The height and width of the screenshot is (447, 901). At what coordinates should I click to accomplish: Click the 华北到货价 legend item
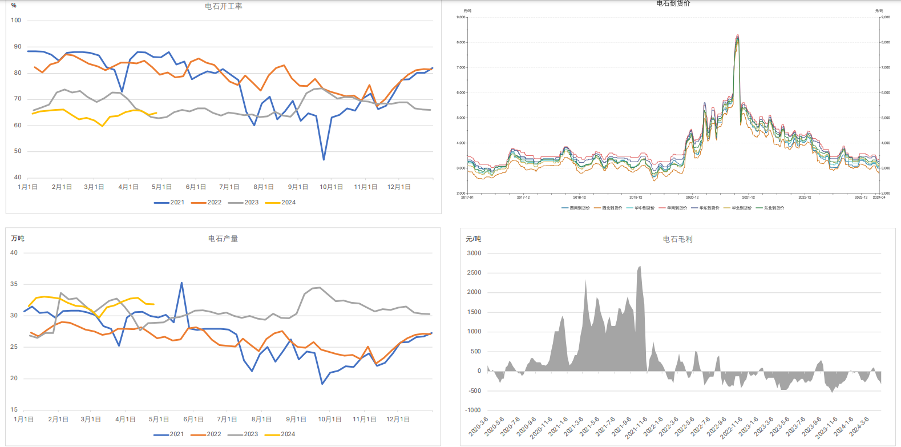738,208
